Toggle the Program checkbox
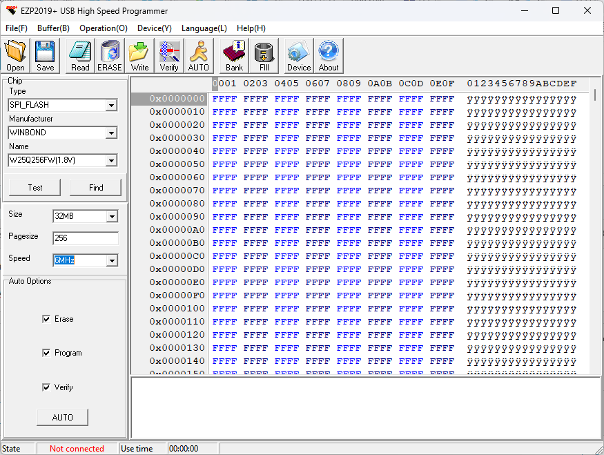604x455 pixels. pyautogui.click(x=46, y=353)
